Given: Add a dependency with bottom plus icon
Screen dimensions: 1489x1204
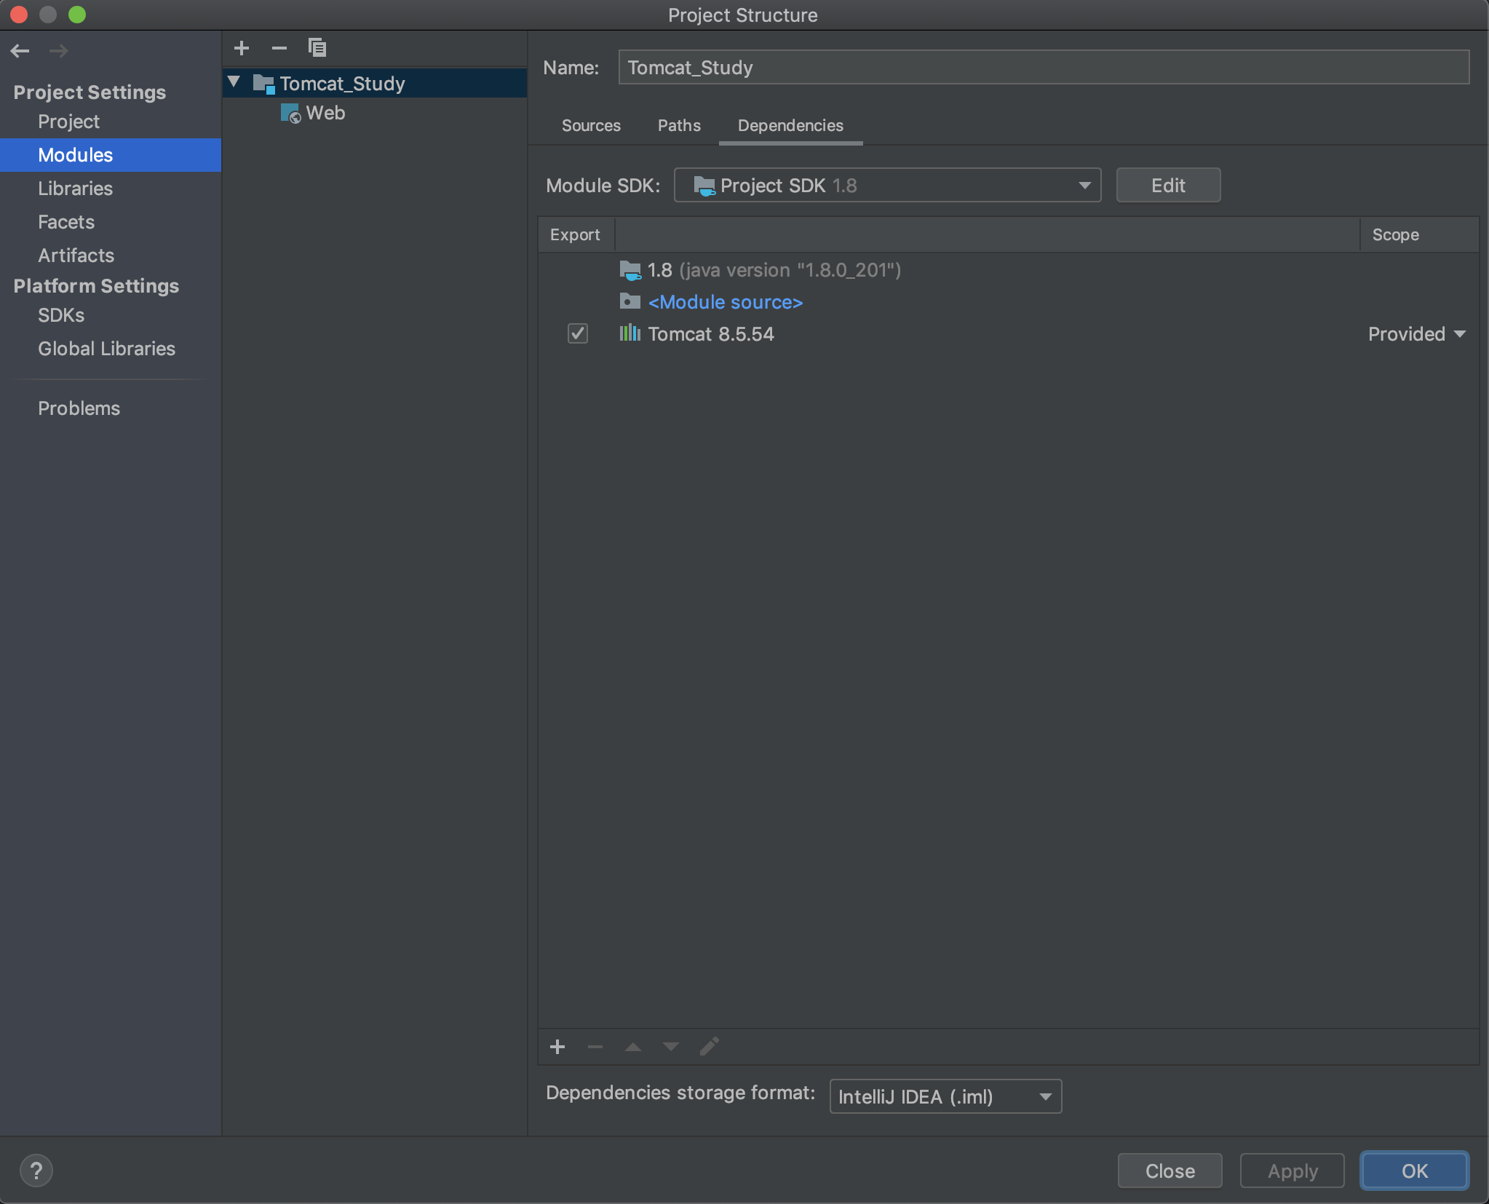Looking at the screenshot, I should coord(557,1047).
